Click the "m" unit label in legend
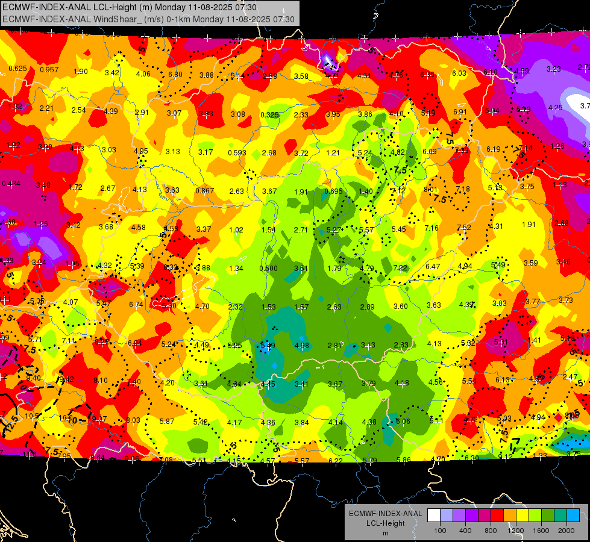 tap(385, 533)
